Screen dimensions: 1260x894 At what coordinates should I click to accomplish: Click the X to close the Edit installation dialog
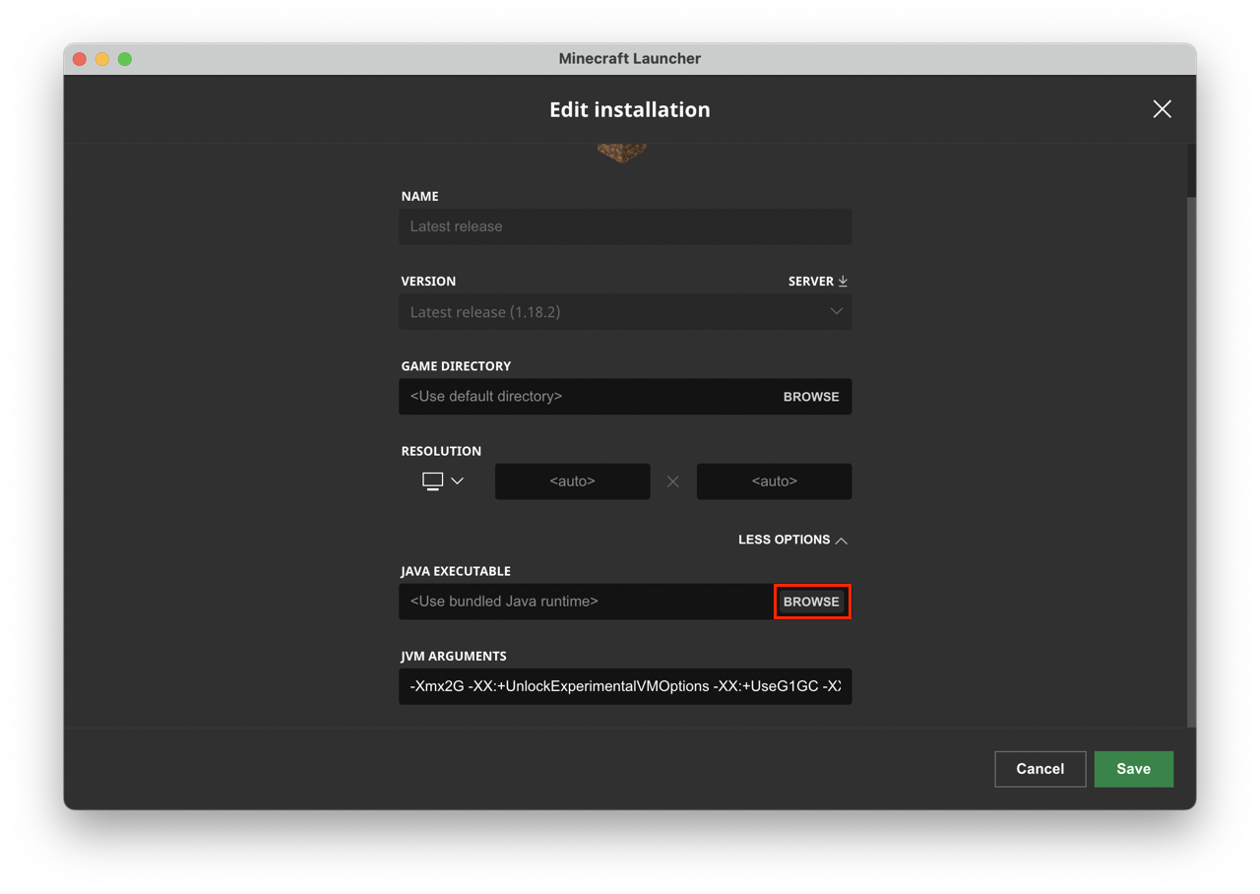tap(1162, 108)
